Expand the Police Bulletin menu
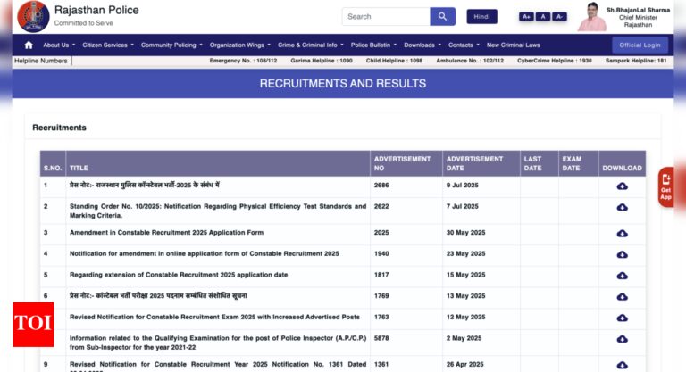Screen dimensions: 686x372 click(x=373, y=45)
